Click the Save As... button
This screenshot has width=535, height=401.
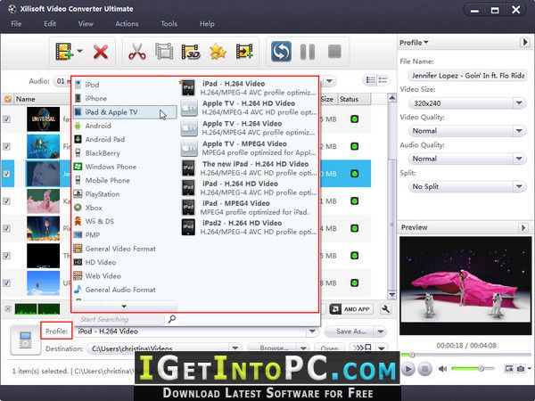tap(350, 331)
